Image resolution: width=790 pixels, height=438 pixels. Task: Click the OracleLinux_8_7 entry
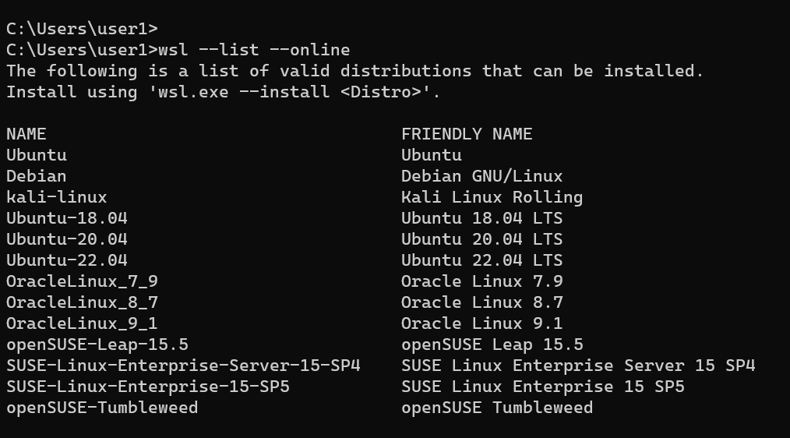tap(82, 303)
